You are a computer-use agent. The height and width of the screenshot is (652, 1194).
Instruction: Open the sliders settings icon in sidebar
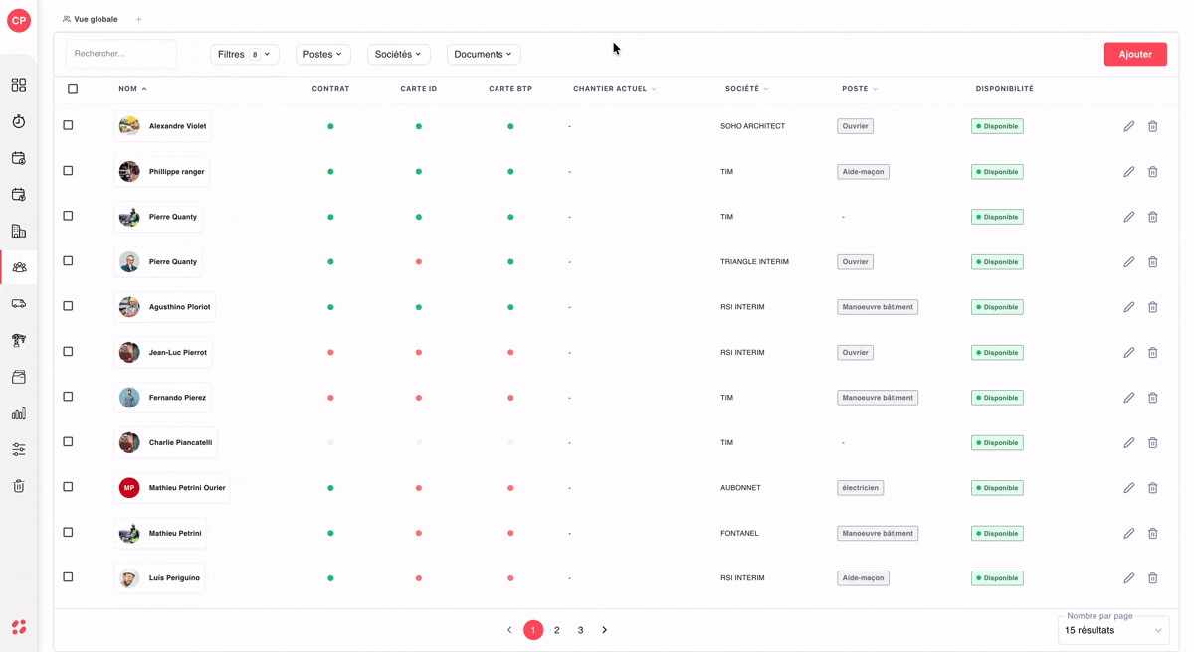click(19, 449)
